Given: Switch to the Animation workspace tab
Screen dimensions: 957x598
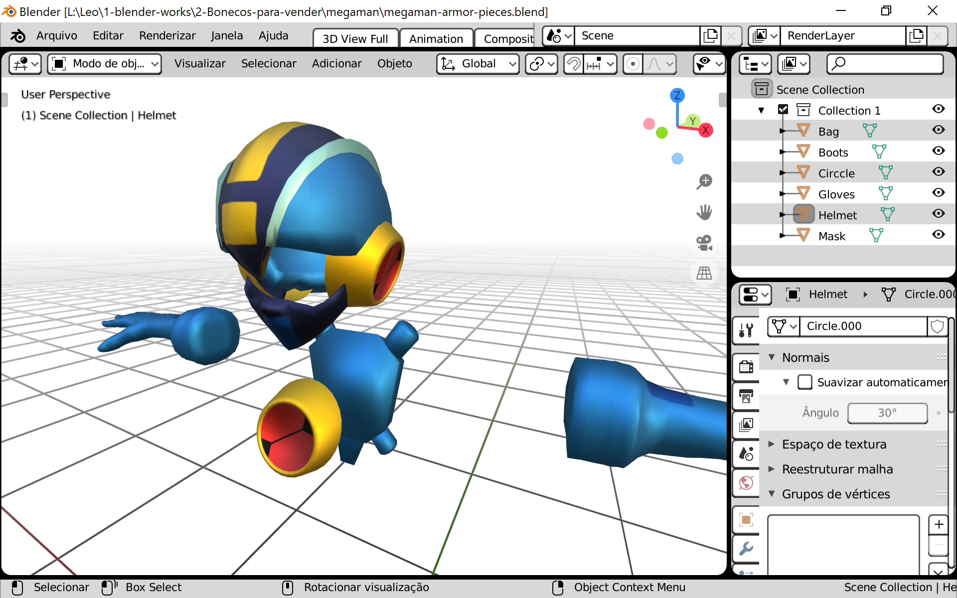Looking at the screenshot, I should (x=436, y=39).
